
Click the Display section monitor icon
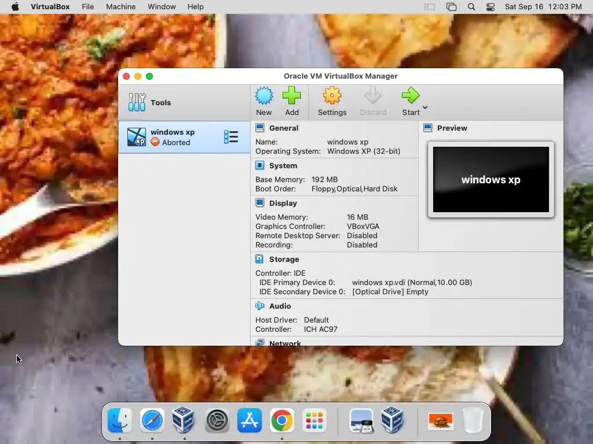tap(260, 203)
